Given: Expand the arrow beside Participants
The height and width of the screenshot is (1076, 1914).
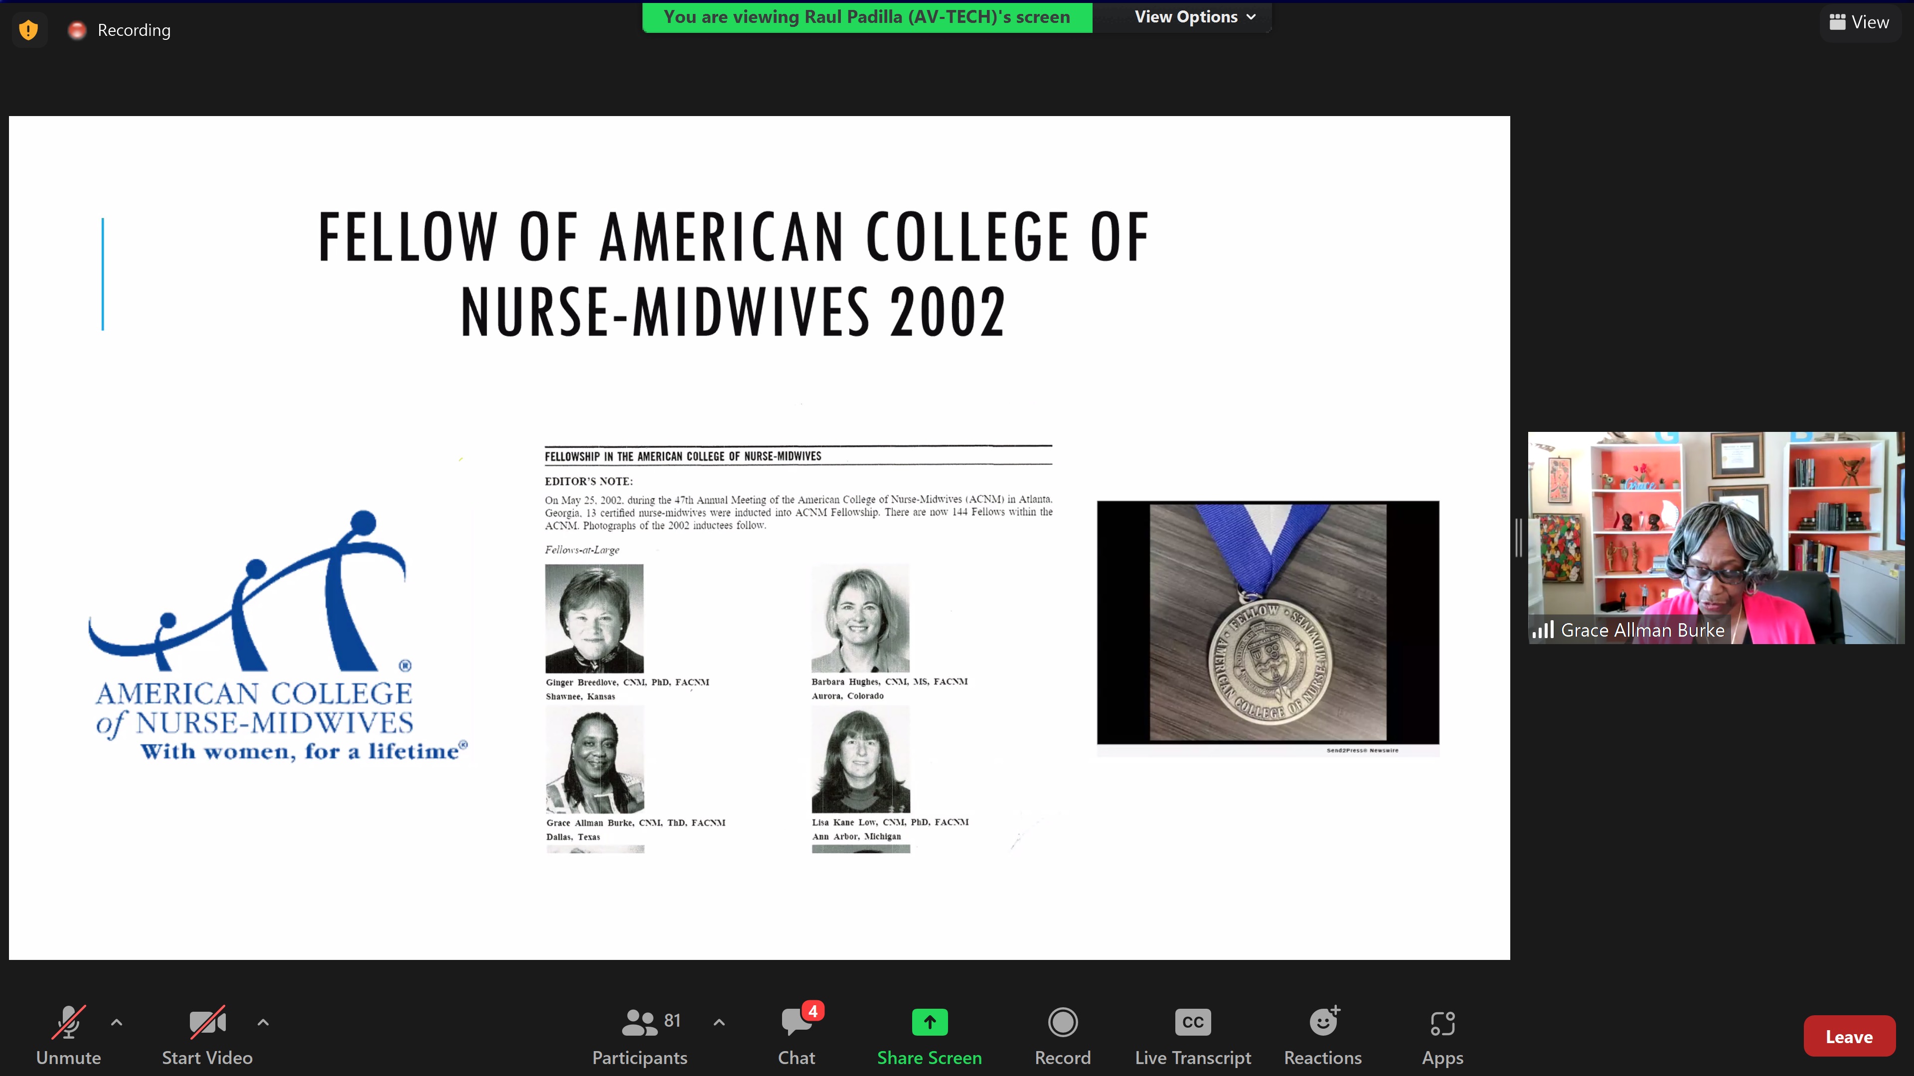Looking at the screenshot, I should point(718,1022).
